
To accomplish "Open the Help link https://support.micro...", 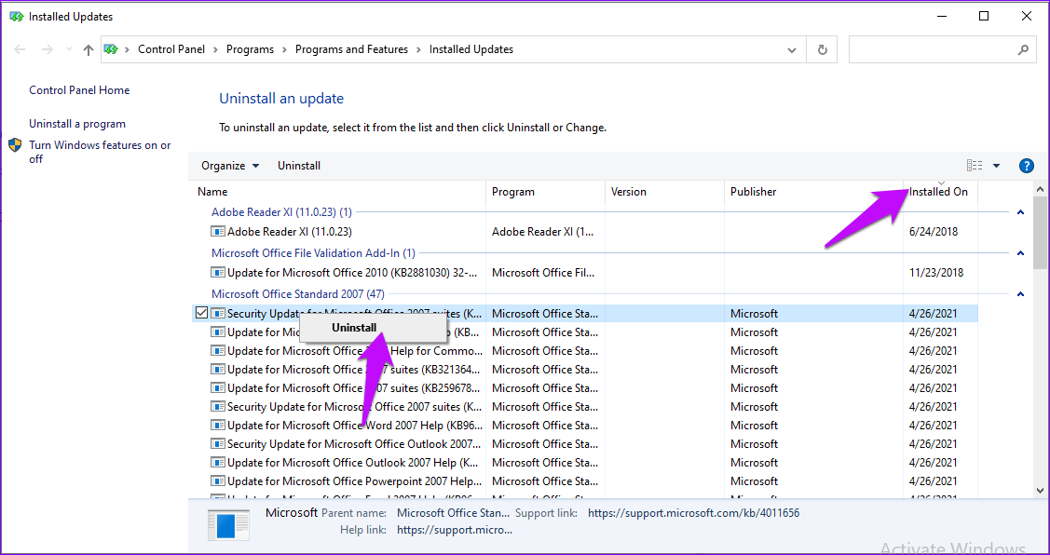I will [x=455, y=530].
